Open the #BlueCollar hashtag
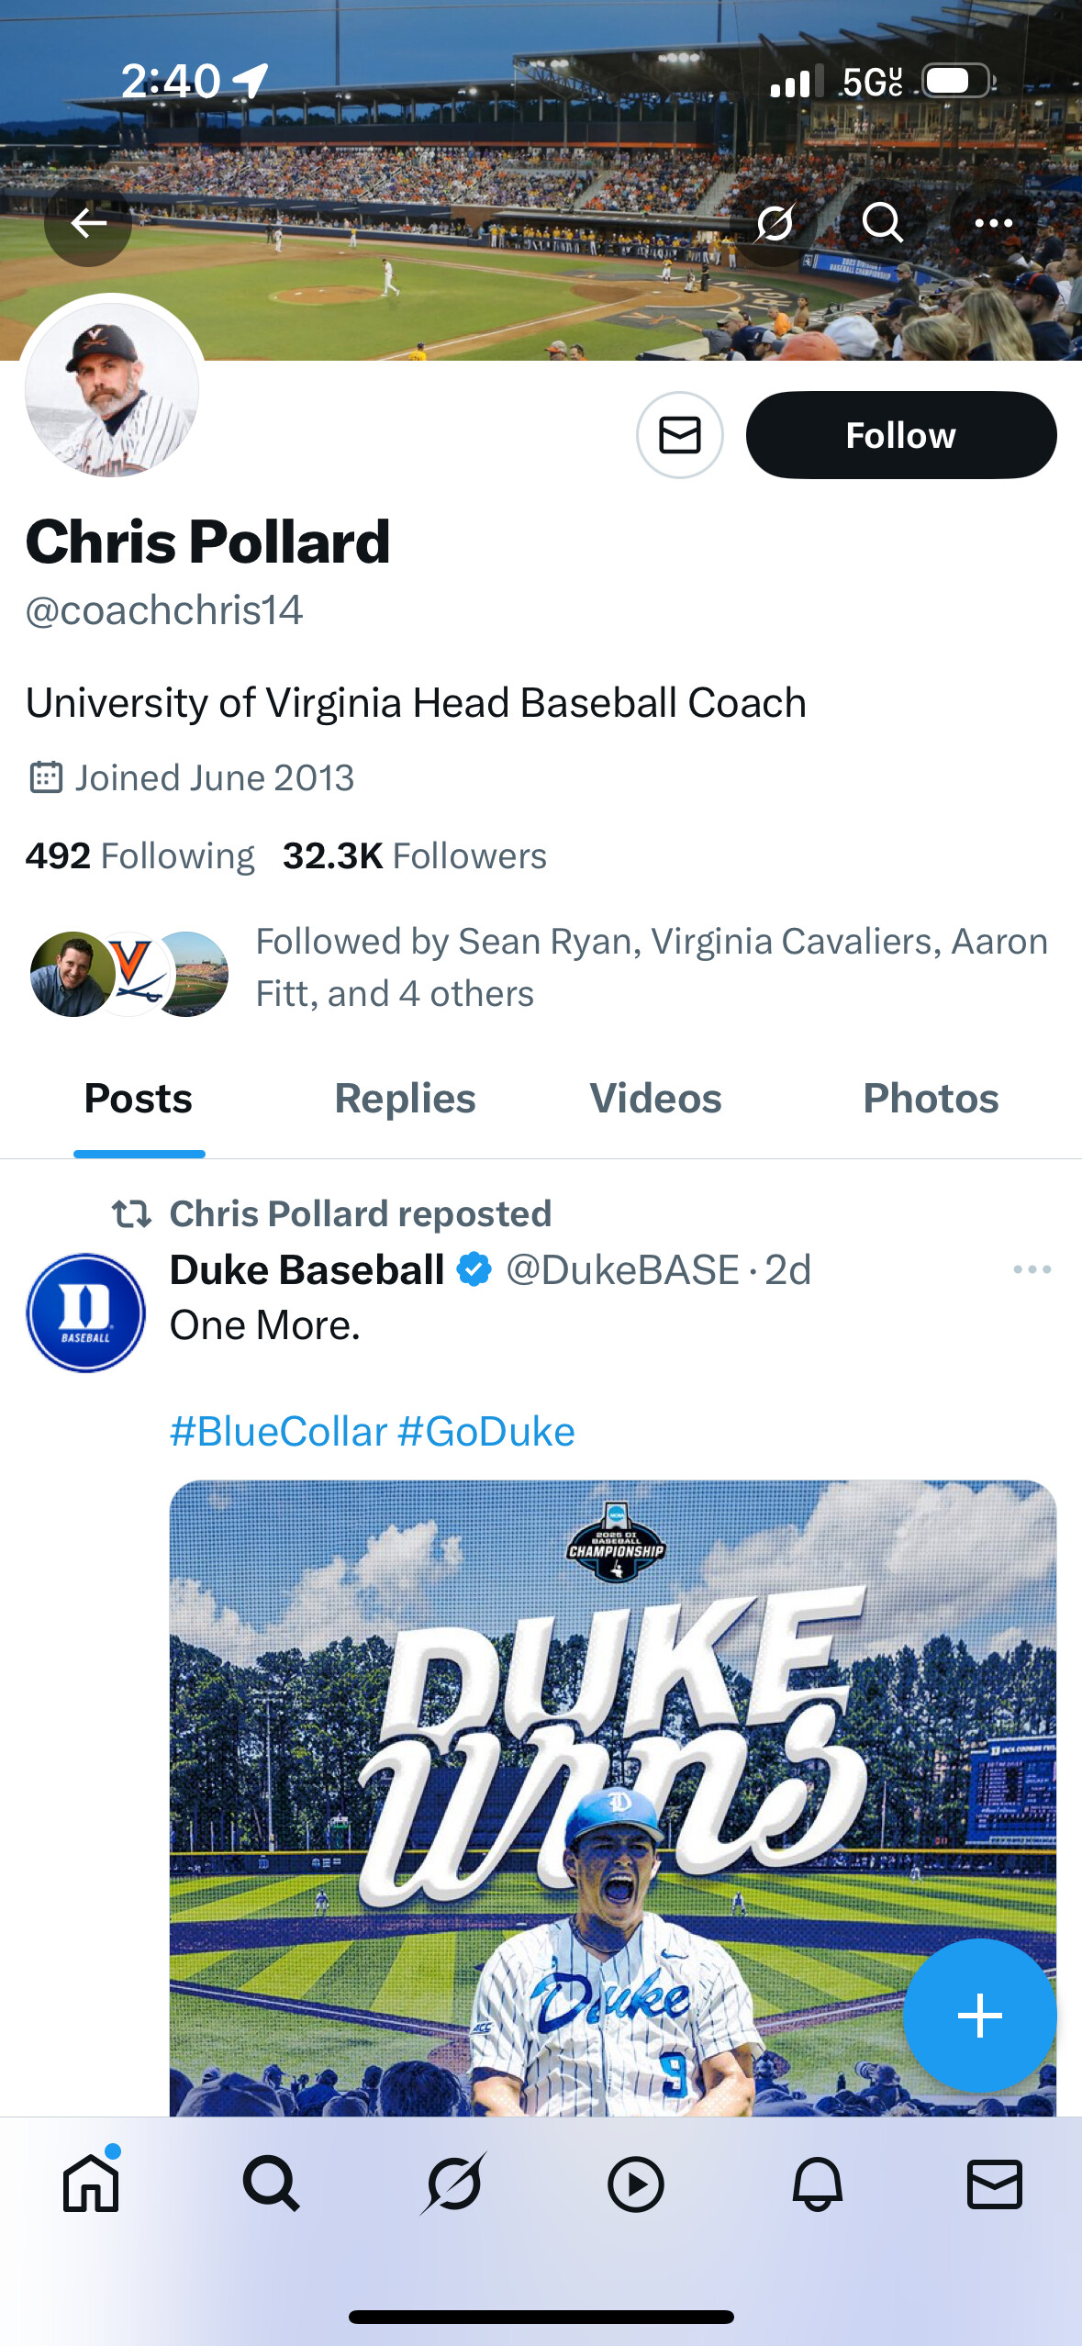This screenshot has height=2346, width=1082. 278,1432
